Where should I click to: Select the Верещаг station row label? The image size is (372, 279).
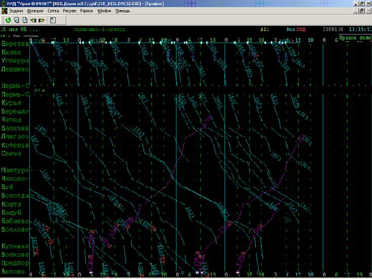tap(15, 111)
